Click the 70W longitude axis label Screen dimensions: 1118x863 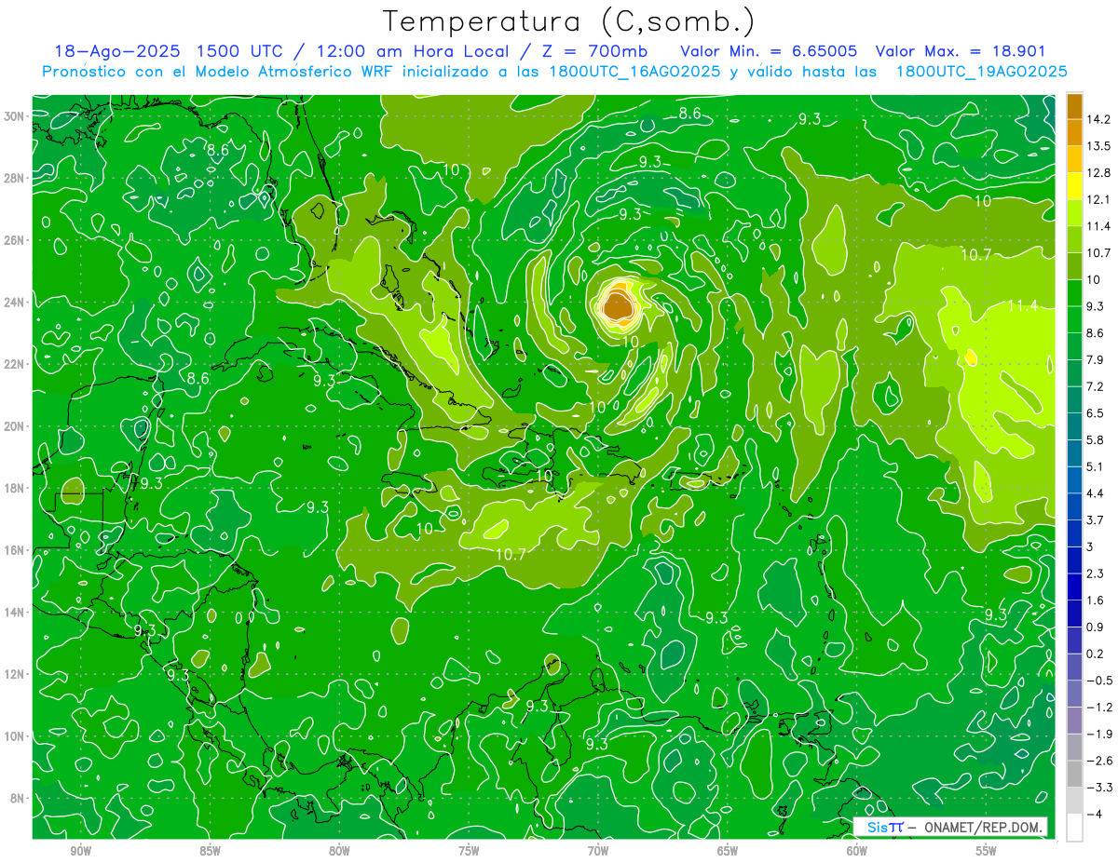click(598, 852)
